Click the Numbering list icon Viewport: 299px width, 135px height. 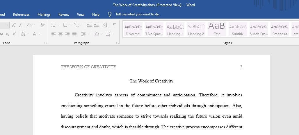[65, 25]
